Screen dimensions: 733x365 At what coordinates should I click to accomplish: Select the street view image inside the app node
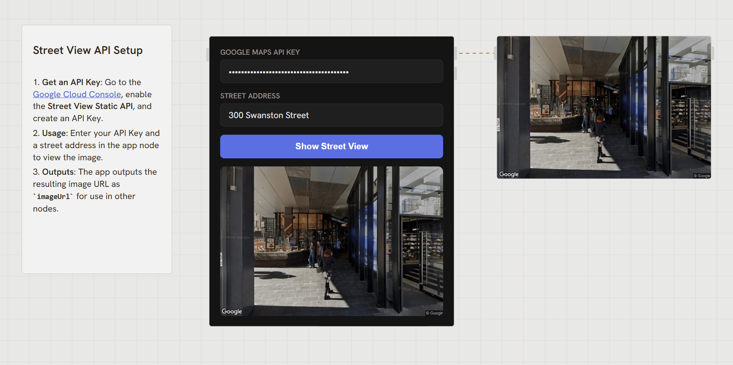[331, 241]
